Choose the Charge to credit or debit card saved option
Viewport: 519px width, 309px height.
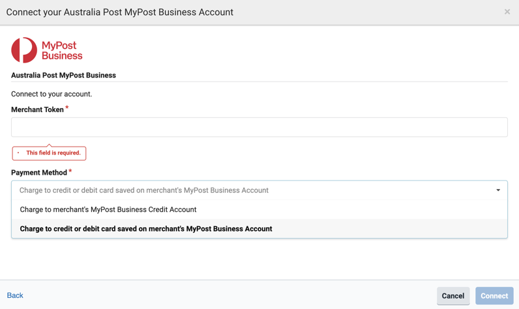coord(259,229)
